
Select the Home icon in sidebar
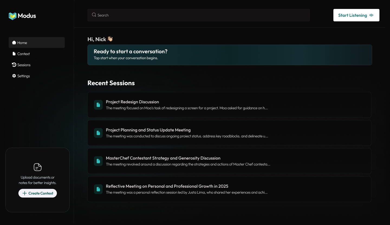pyautogui.click(x=14, y=42)
